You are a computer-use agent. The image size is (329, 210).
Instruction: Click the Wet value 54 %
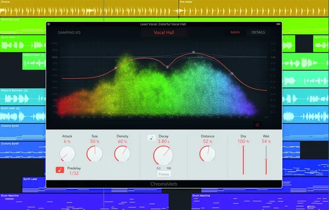click(266, 141)
